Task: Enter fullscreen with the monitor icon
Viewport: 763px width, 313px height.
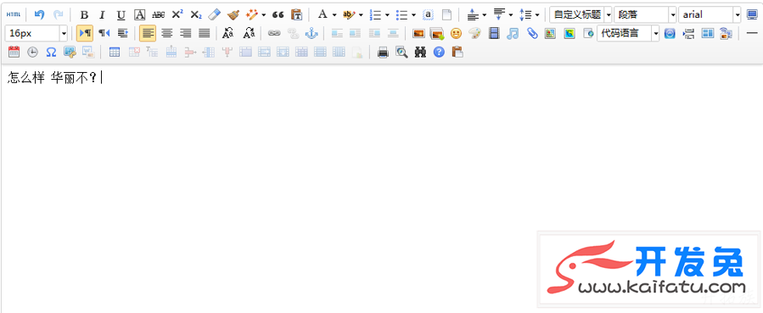Action: click(x=752, y=14)
